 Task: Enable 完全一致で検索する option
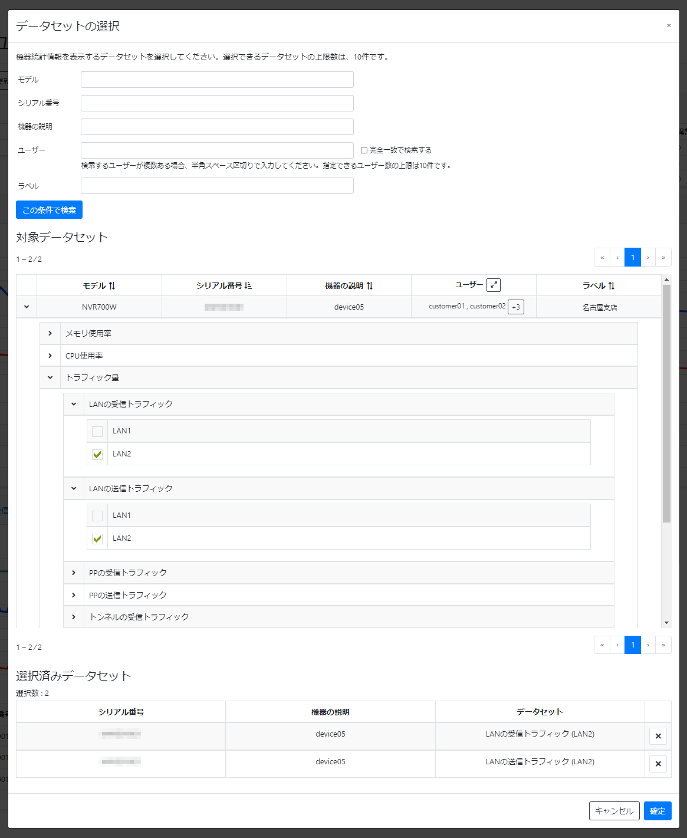pyautogui.click(x=364, y=150)
